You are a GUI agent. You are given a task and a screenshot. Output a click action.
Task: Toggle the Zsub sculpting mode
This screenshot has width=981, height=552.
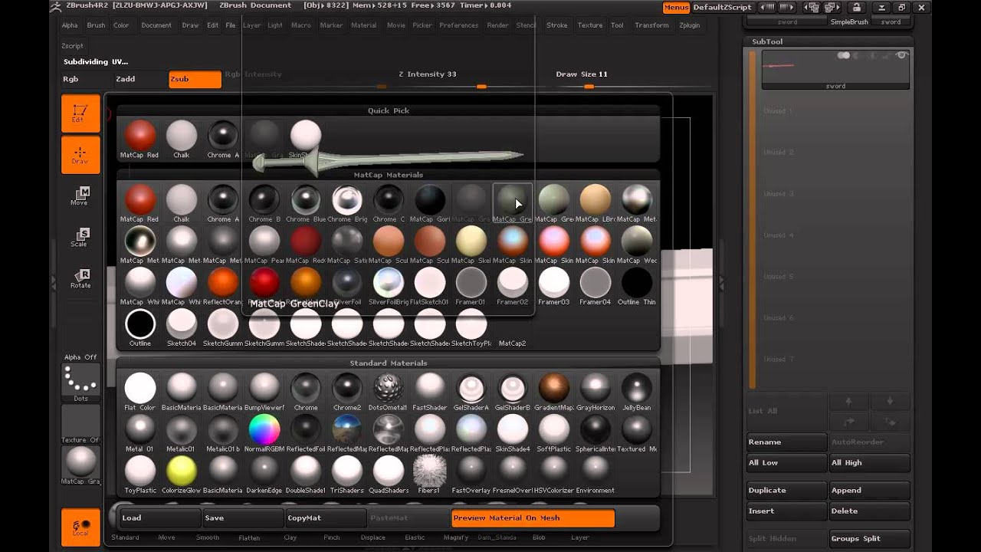(x=195, y=79)
